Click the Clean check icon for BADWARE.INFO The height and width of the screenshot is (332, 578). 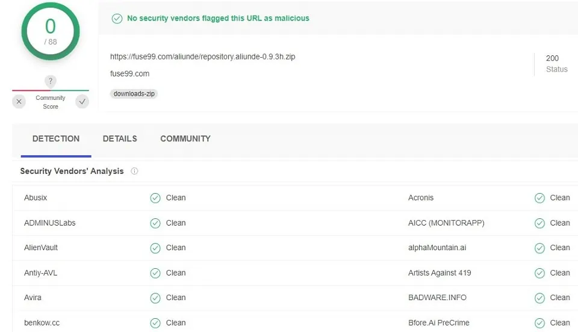pyautogui.click(x=540, y=298)
